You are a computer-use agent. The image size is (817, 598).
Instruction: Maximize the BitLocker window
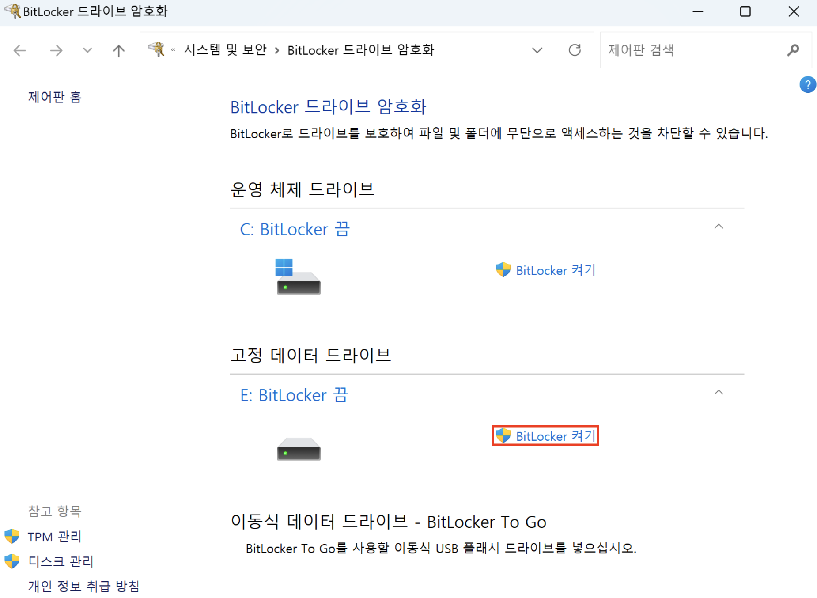(745, 11)
